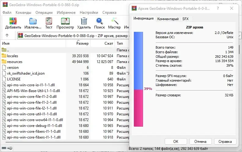Switch to the Комментарий tab
Image resolution: width=242 pixels, height=152 pixels.
coord(168,19)
